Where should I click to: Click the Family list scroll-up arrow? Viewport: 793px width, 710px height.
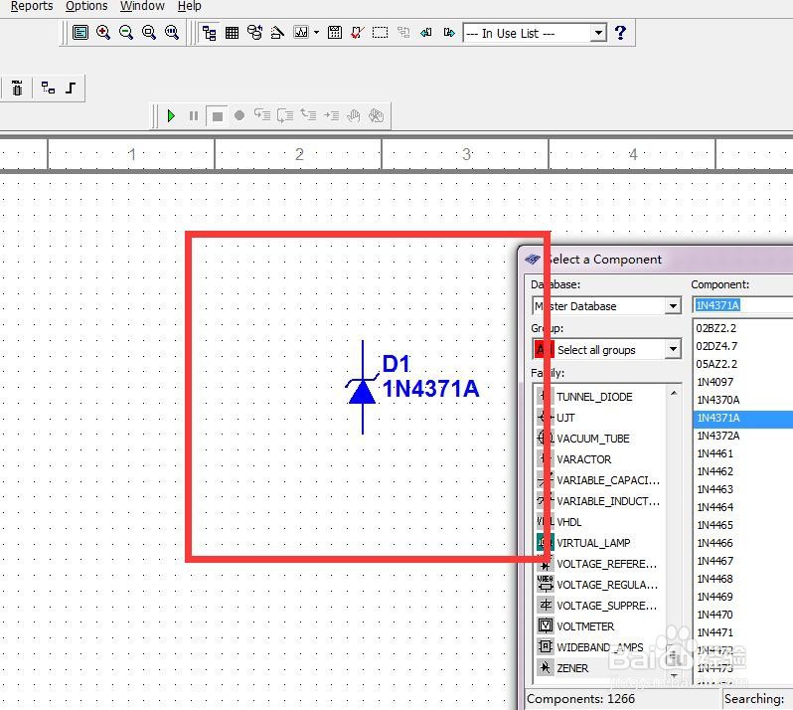pos(674,393)
